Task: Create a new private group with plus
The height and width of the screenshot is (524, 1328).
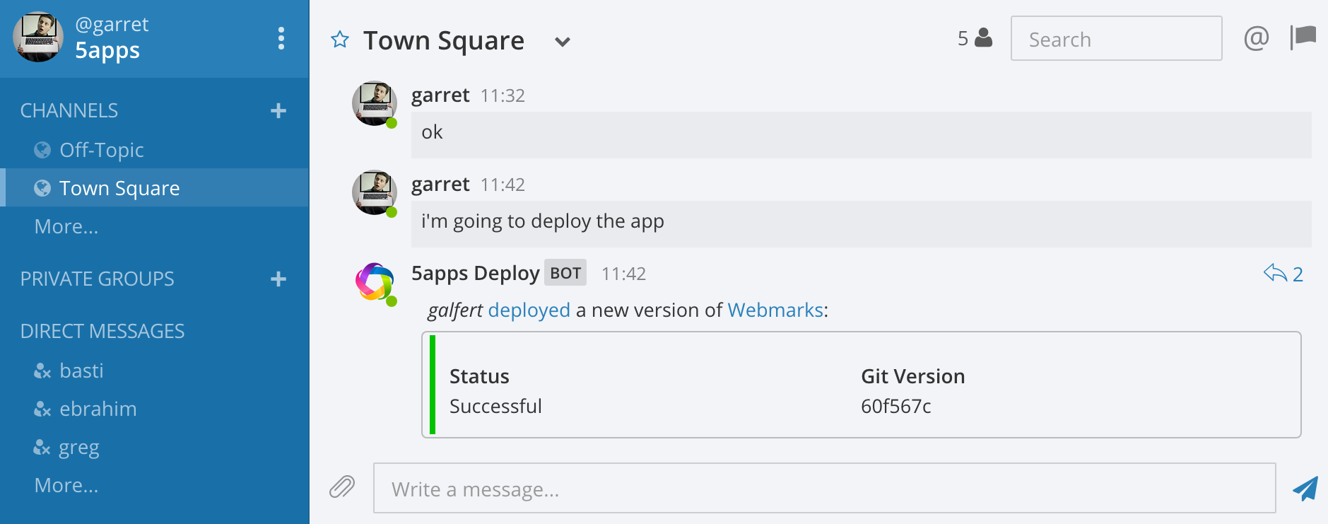Action: (x=278, y=279)
